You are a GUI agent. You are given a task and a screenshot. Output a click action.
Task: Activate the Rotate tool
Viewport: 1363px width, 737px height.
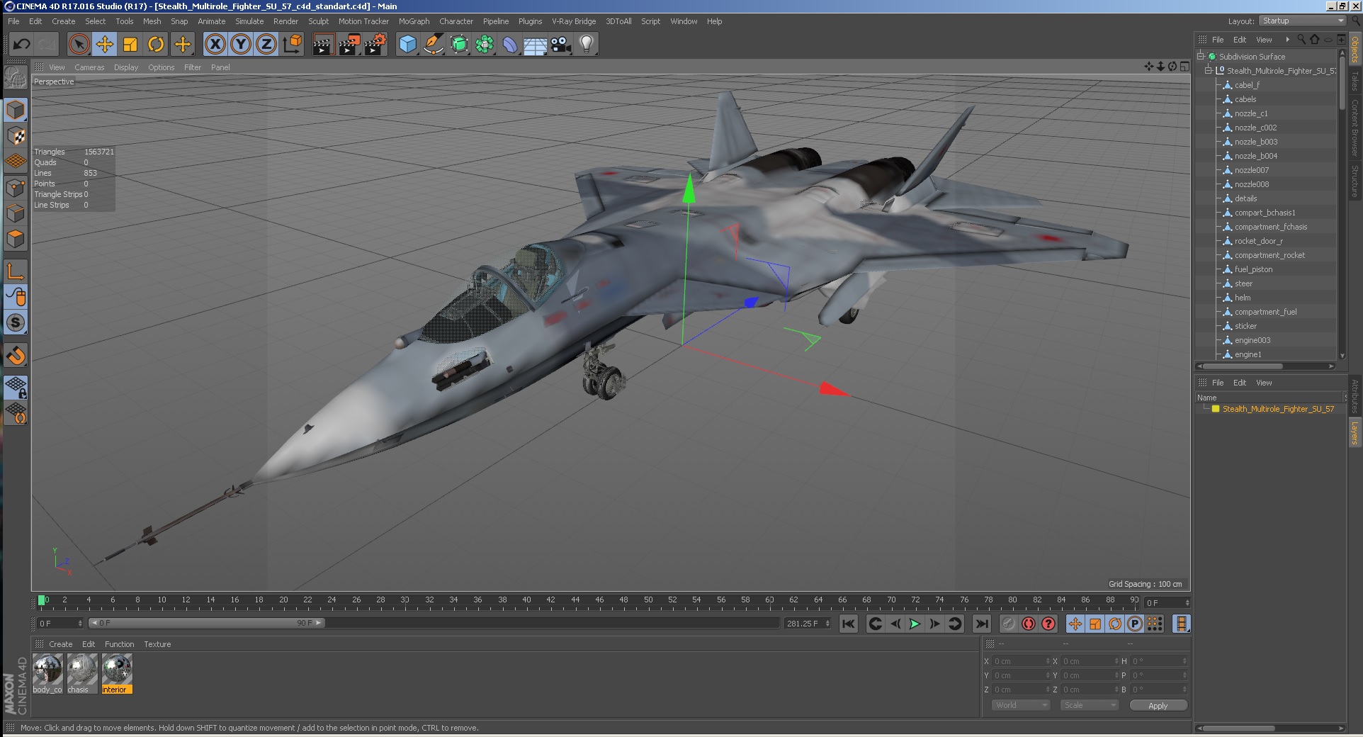coord(156,44)
